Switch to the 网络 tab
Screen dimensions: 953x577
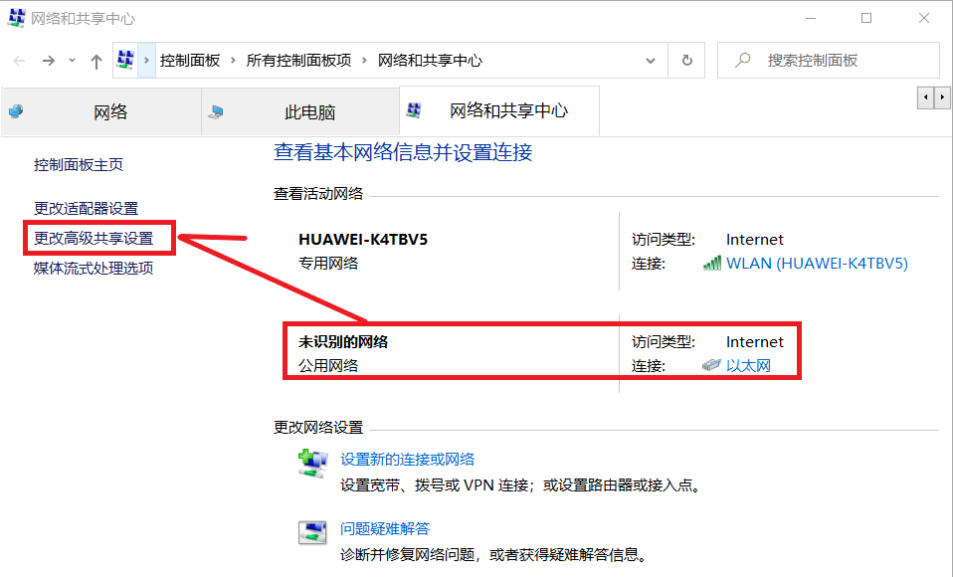point(101,111)
